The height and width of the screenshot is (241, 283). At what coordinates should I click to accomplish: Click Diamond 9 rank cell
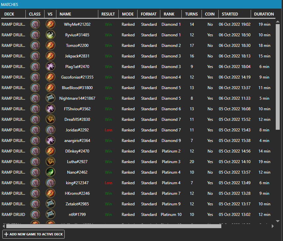[171, 141]
